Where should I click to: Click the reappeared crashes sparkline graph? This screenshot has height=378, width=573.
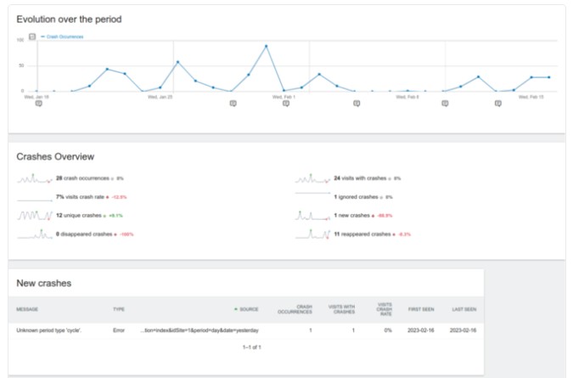click(312, 234)
